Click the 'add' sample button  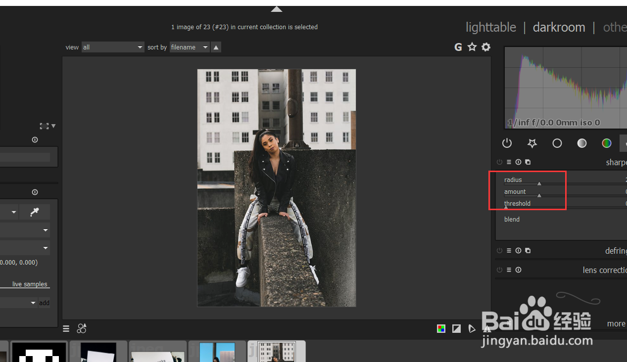pyautogui.click(x=45, y=303)
